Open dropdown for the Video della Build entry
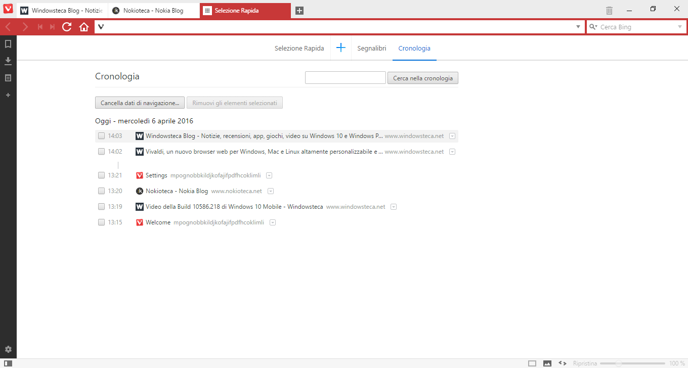This screenshot has height=368, width=688. pos(394,207)
